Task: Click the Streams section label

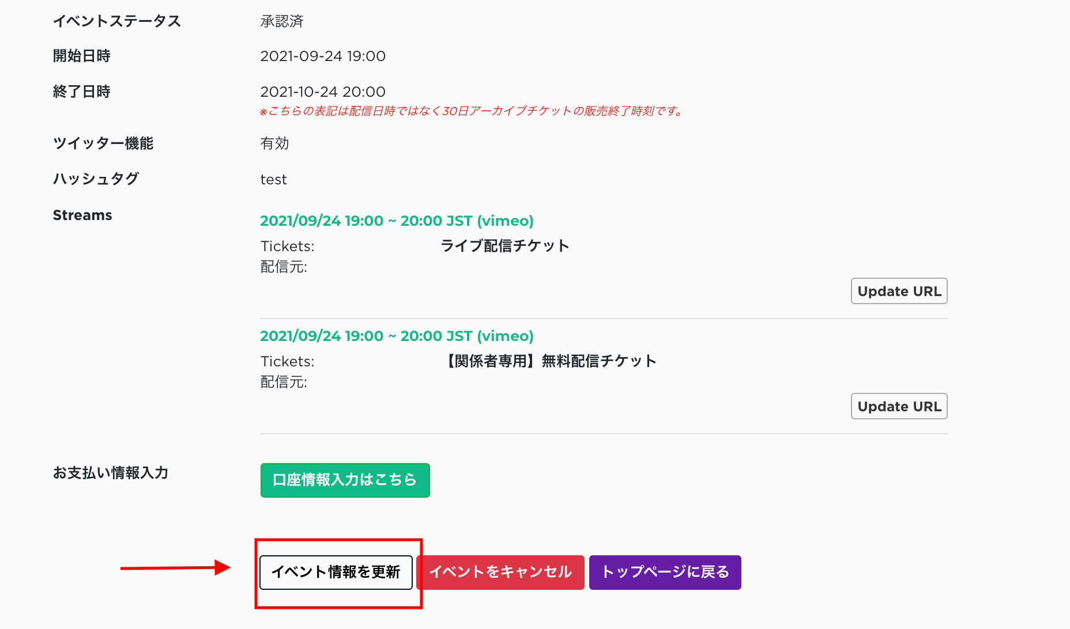Action: point(82,215)
